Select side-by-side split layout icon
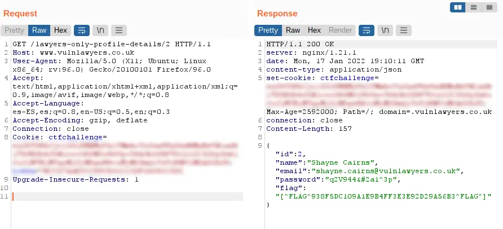The height and width of the screenshot is (229, 503). click(x=458, y=7)
